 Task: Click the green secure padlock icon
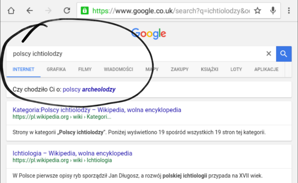coord(85,10)
